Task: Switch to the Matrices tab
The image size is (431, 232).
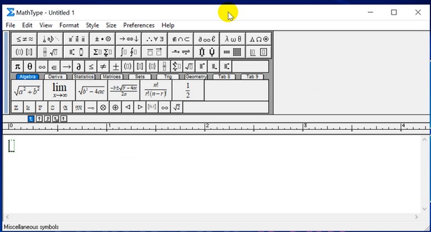Action: [x=112, y=77]
